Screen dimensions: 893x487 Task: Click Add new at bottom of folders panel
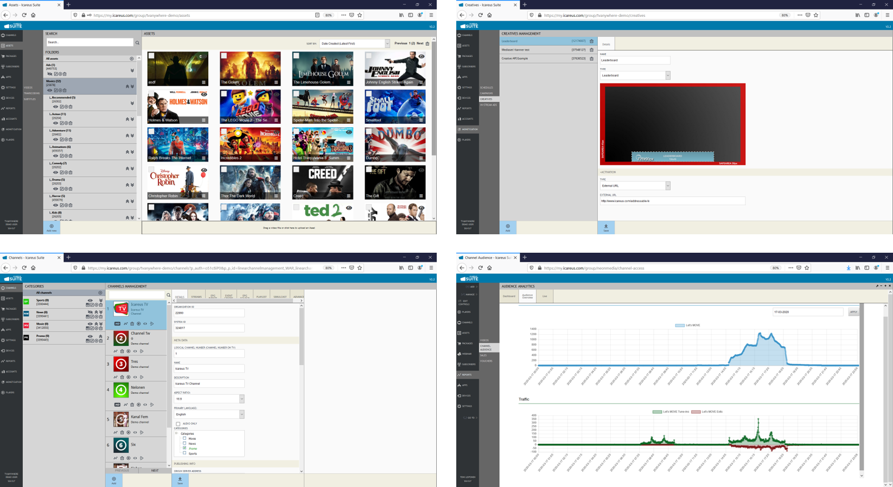click(x=52, y=228)
